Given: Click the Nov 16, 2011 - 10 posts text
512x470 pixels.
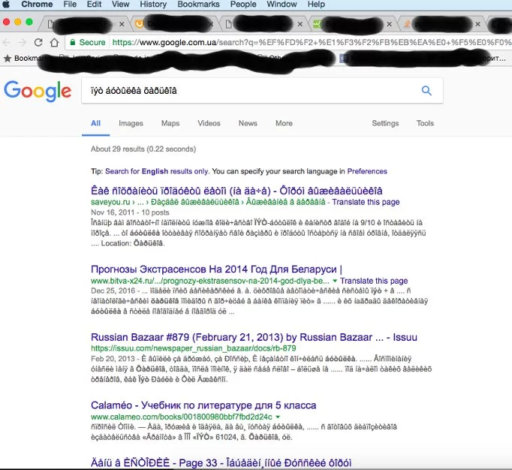Looking at the screenshot, I should 130,212.
